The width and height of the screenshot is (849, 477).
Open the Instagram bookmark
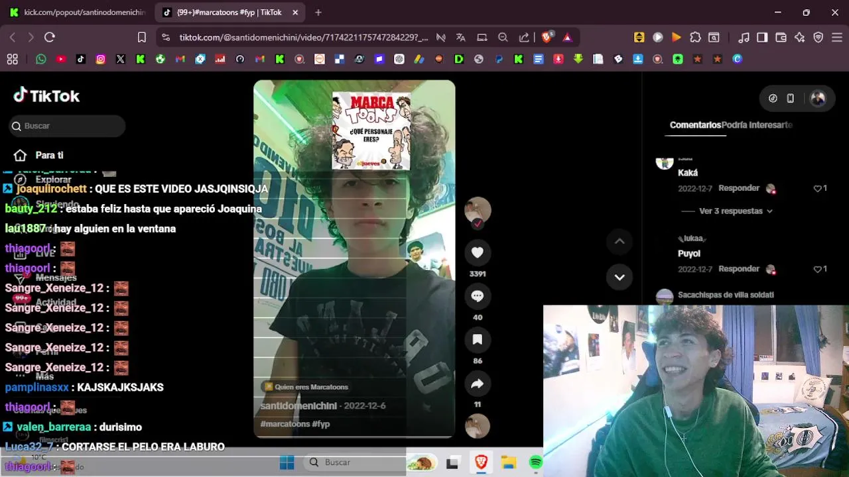pyautogui.click(x=100, y=59)
